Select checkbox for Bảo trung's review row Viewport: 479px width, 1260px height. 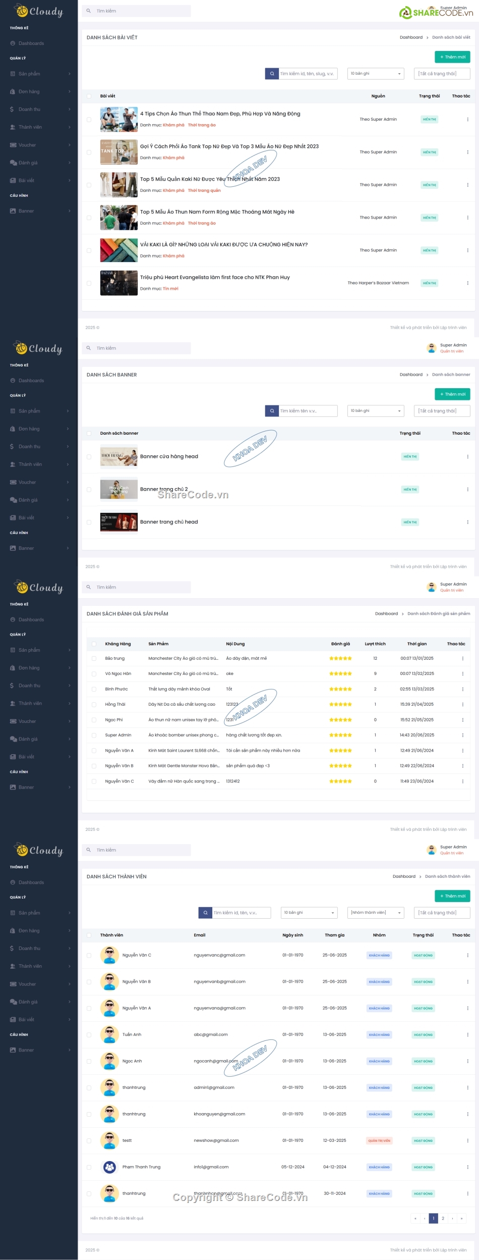94,659
